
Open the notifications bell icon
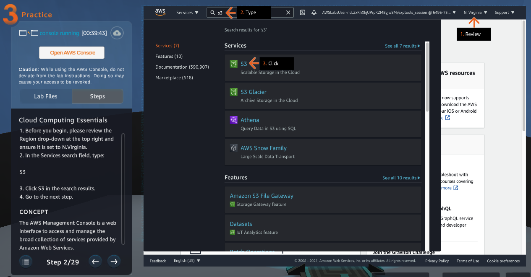tap(314, 13)
